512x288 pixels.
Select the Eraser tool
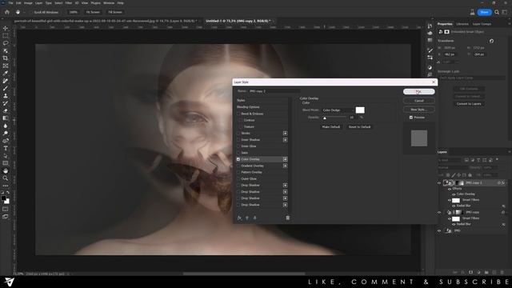tap(6, 110)
